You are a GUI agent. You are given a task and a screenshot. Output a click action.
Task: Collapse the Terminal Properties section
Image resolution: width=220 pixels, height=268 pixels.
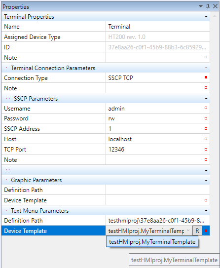206,17
